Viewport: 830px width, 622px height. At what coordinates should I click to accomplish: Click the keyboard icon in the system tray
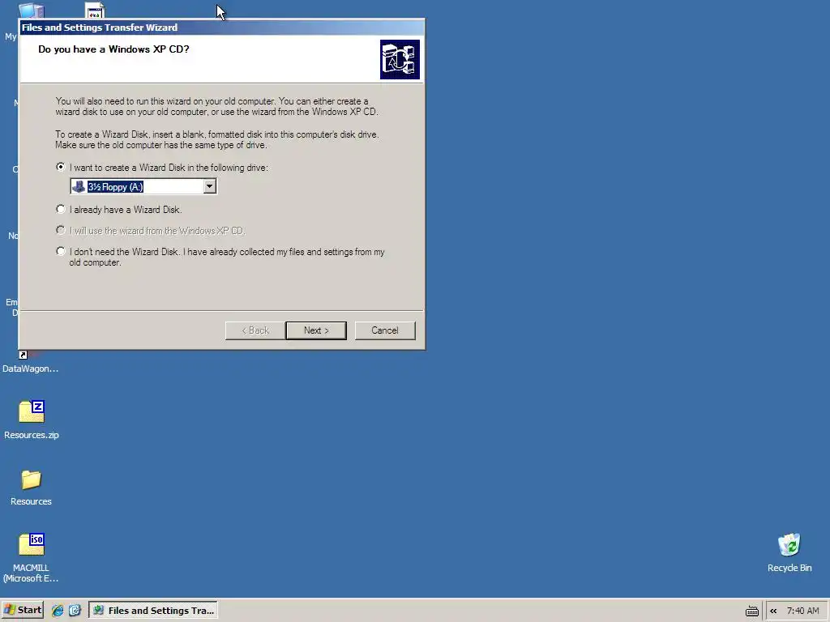751,611
